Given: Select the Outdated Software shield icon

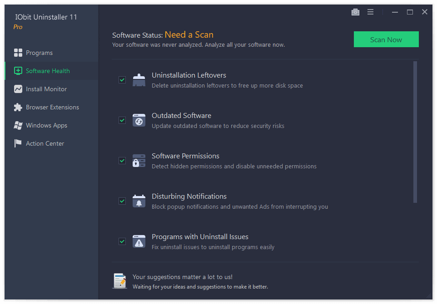Looking at the screenshot, I should tap(139, 120).
